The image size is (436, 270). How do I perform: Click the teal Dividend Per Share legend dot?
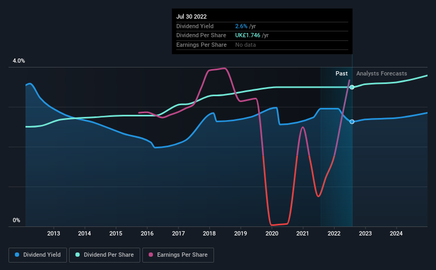pyautogui.click(x=78, y=255)
